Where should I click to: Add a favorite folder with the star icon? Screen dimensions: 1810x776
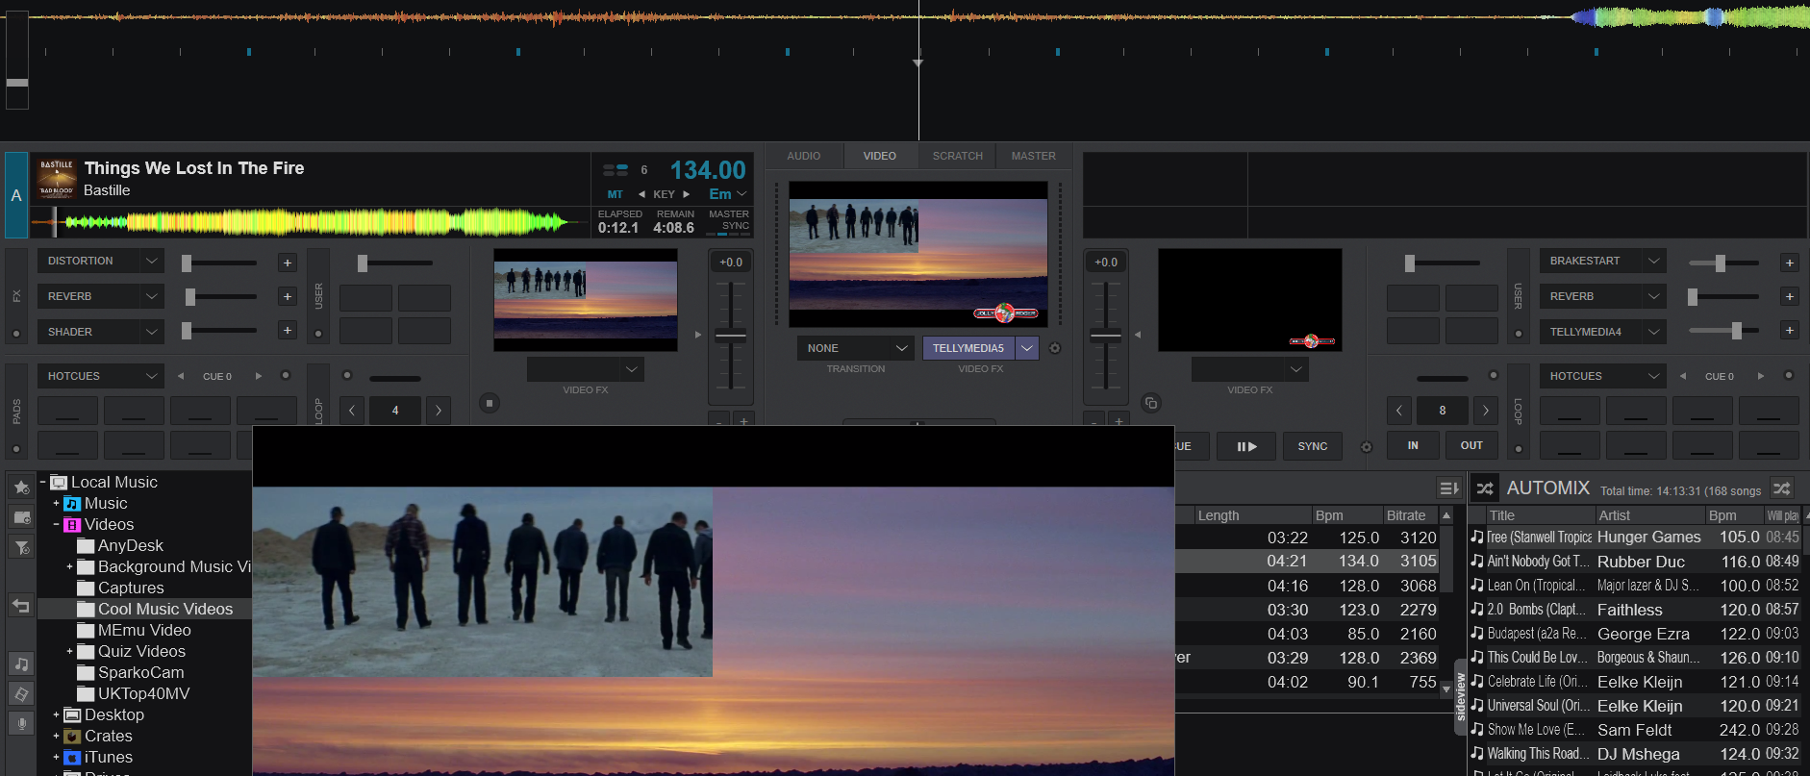point(21,487)
